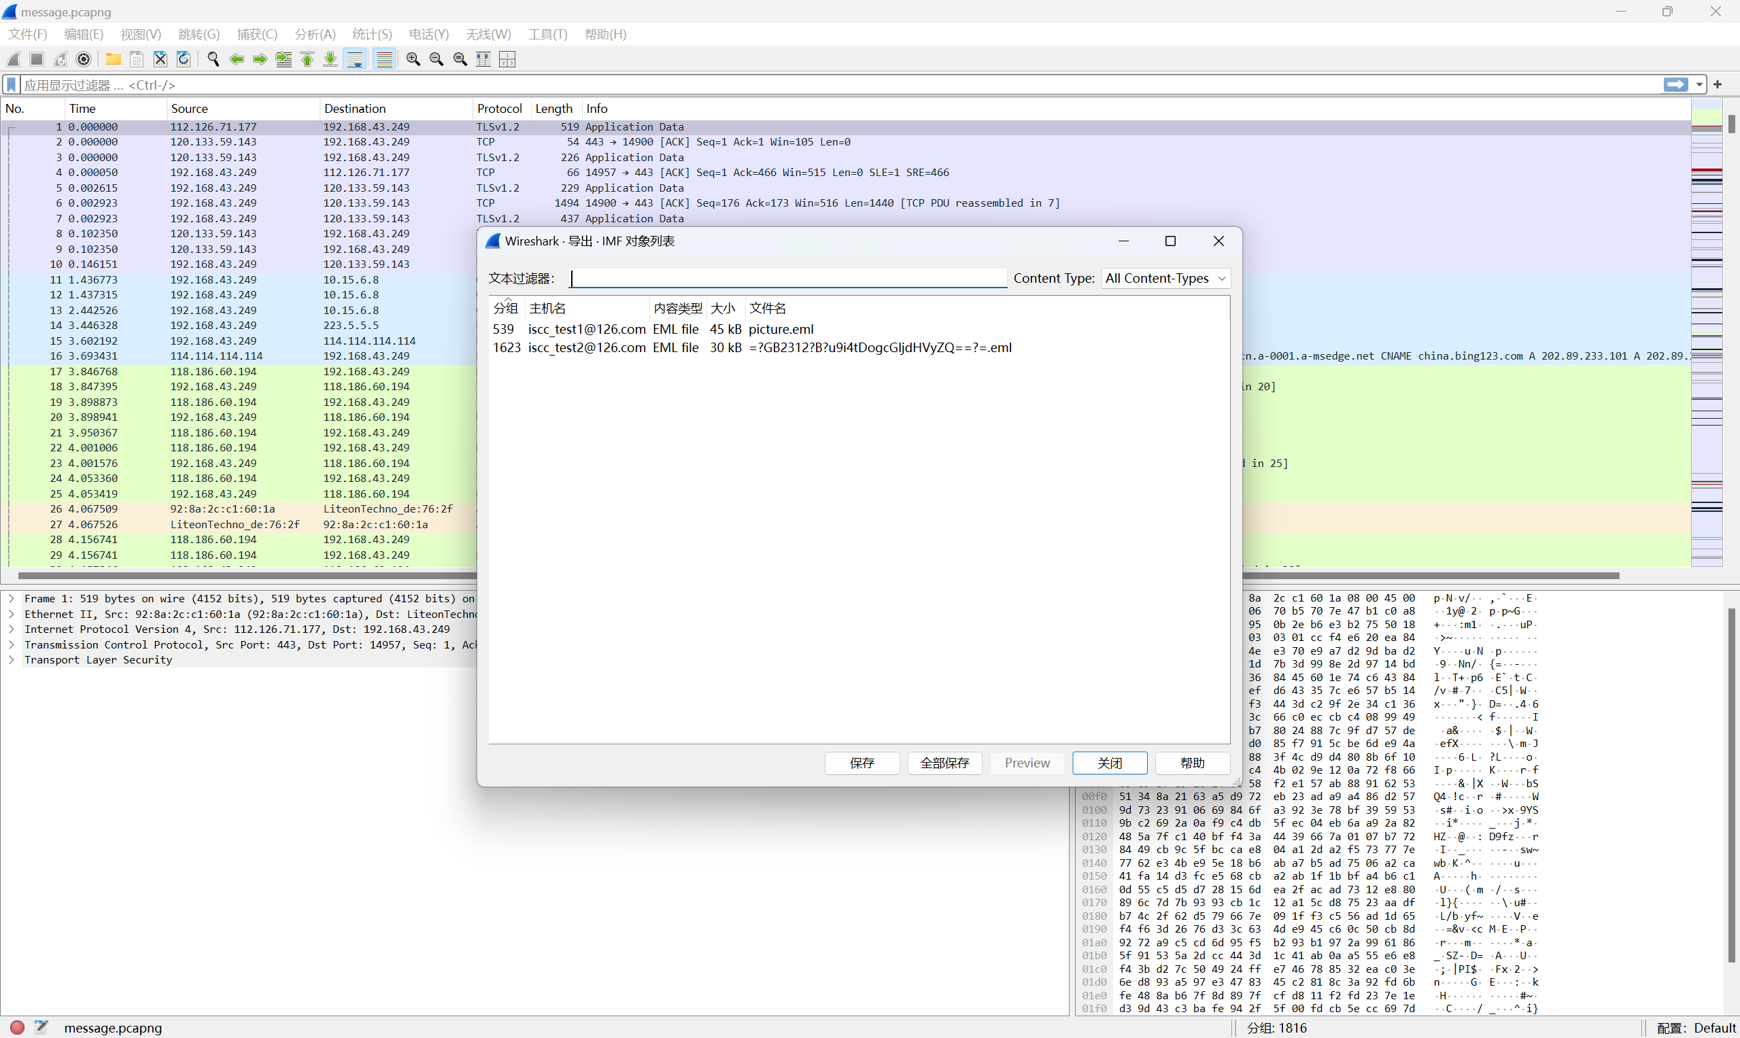Jump to the last packet

tap(330, 59)
